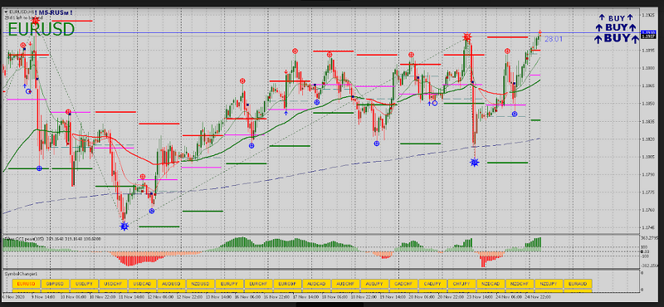The width and height of the screenshot is (664, 307).
Task: Change chart symbol to EURAUD
Action: point(578,283)
